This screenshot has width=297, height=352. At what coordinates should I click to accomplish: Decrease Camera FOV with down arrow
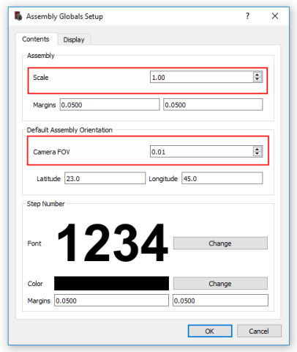tap(257, 154)
